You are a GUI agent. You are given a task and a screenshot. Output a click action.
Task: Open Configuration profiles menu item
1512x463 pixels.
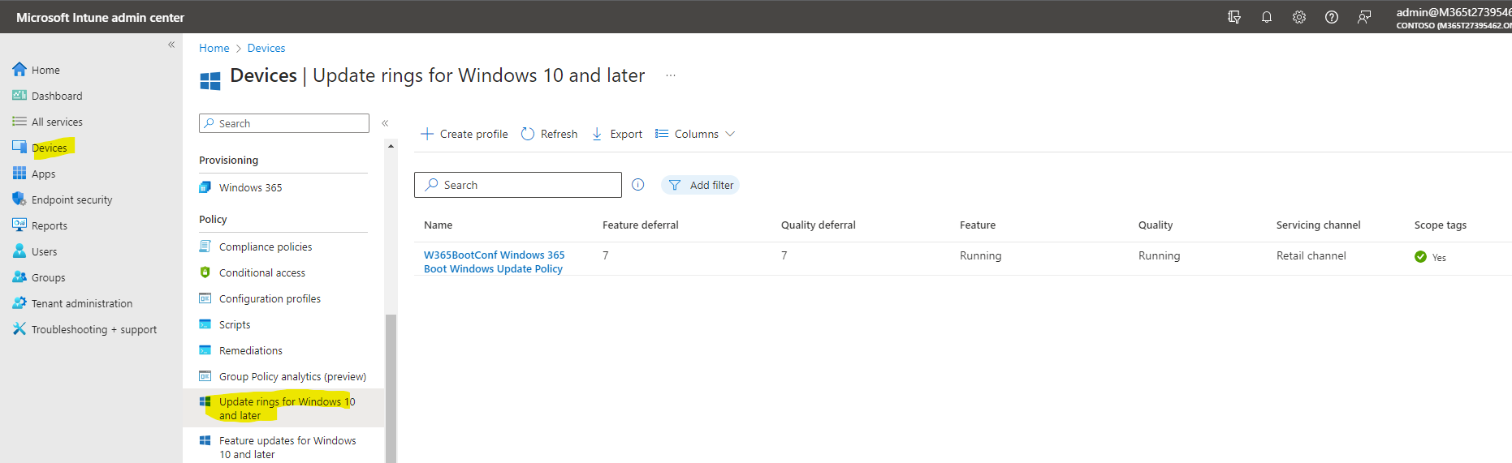click(x=270, y=298)
